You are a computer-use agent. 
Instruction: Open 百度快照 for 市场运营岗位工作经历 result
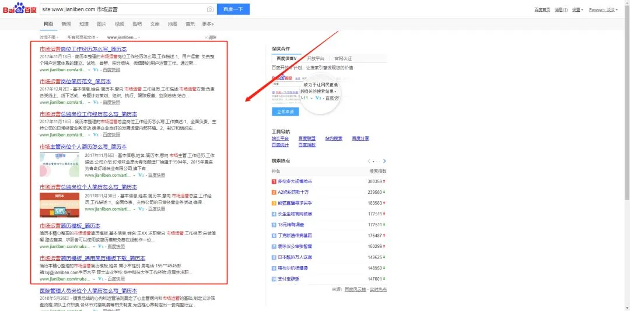pos(111,69)
